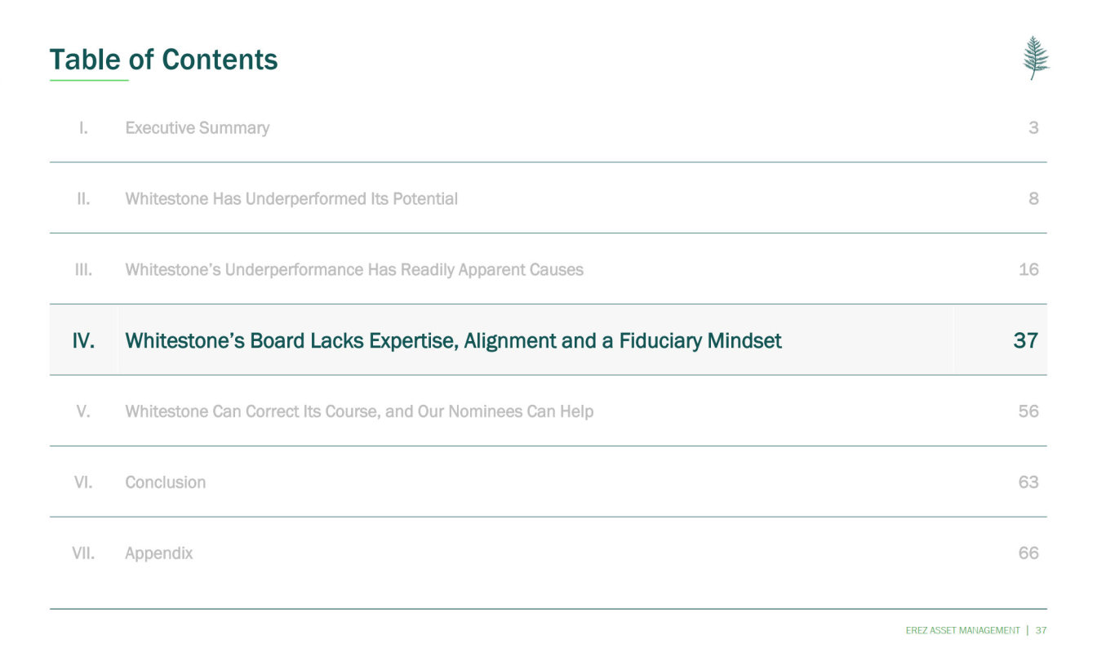Viewport: 1097px width, 666px height.
Task: Click the fern leaf logo icon
Action: [1036, 58]
